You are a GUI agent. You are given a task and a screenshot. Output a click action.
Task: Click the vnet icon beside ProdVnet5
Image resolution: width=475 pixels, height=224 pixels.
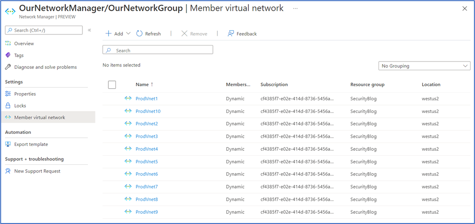tap(128, 161)
